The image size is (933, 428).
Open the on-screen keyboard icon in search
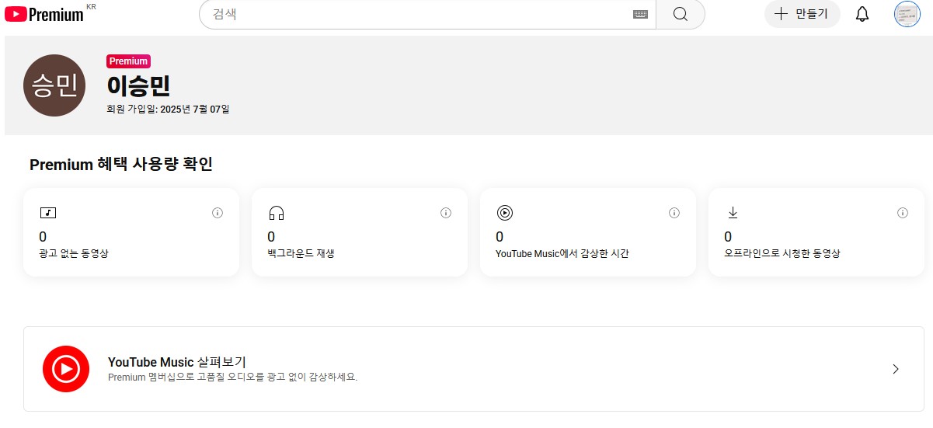coord(640,14)
